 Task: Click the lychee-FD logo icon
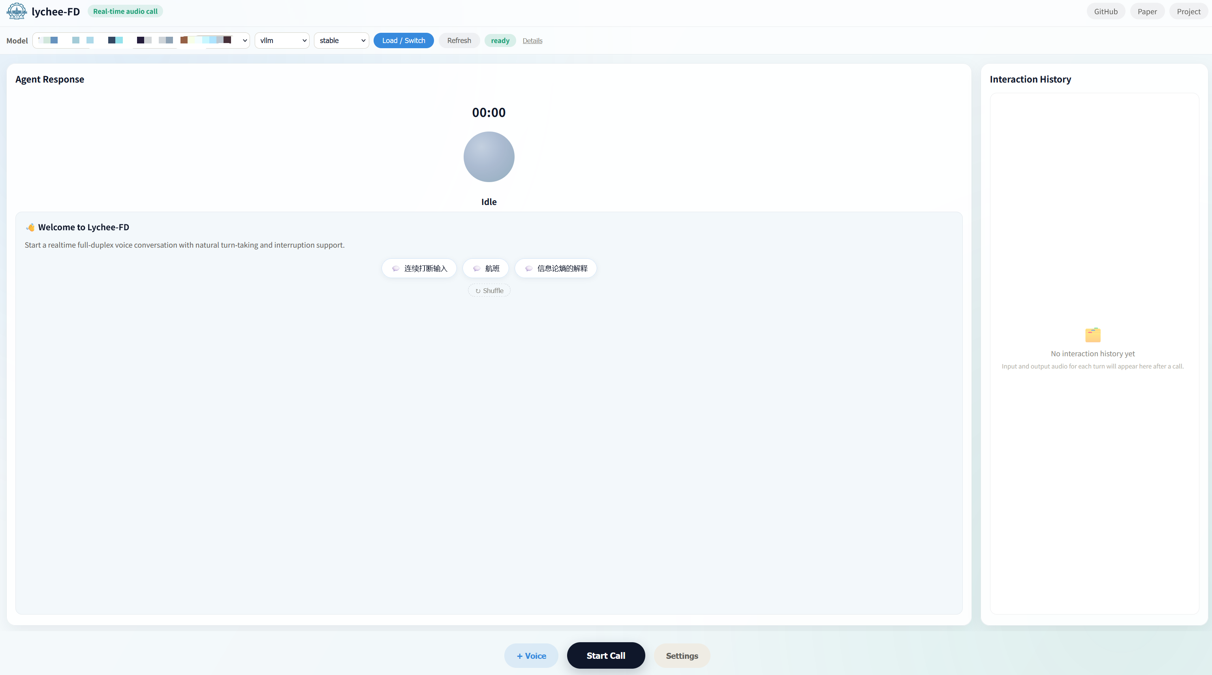click(x=17, y=11)
